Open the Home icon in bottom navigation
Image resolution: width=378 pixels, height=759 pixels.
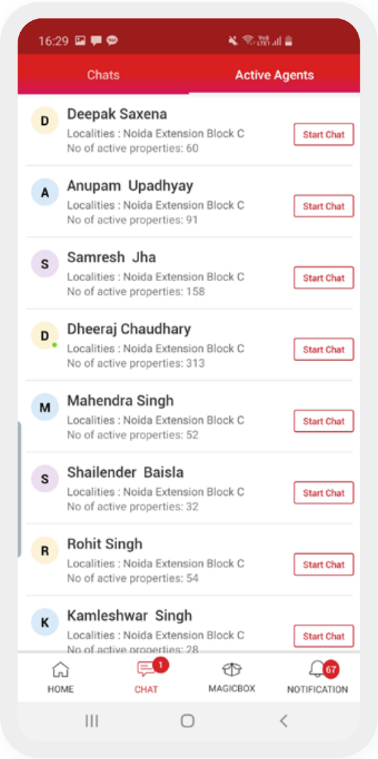pyautogui.click(x=60, y=670)
